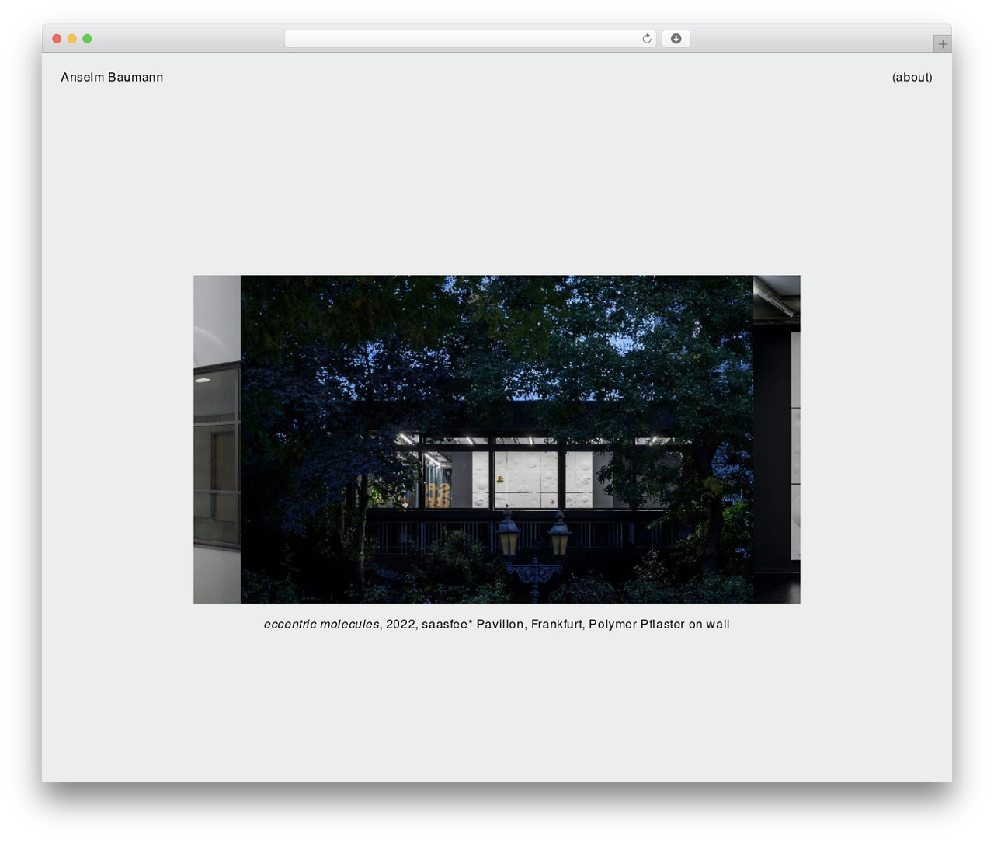Image resolution: width=994 pixels, height=842 pixels.
Task: Close the window with red button
Action: tap(57, 39)
